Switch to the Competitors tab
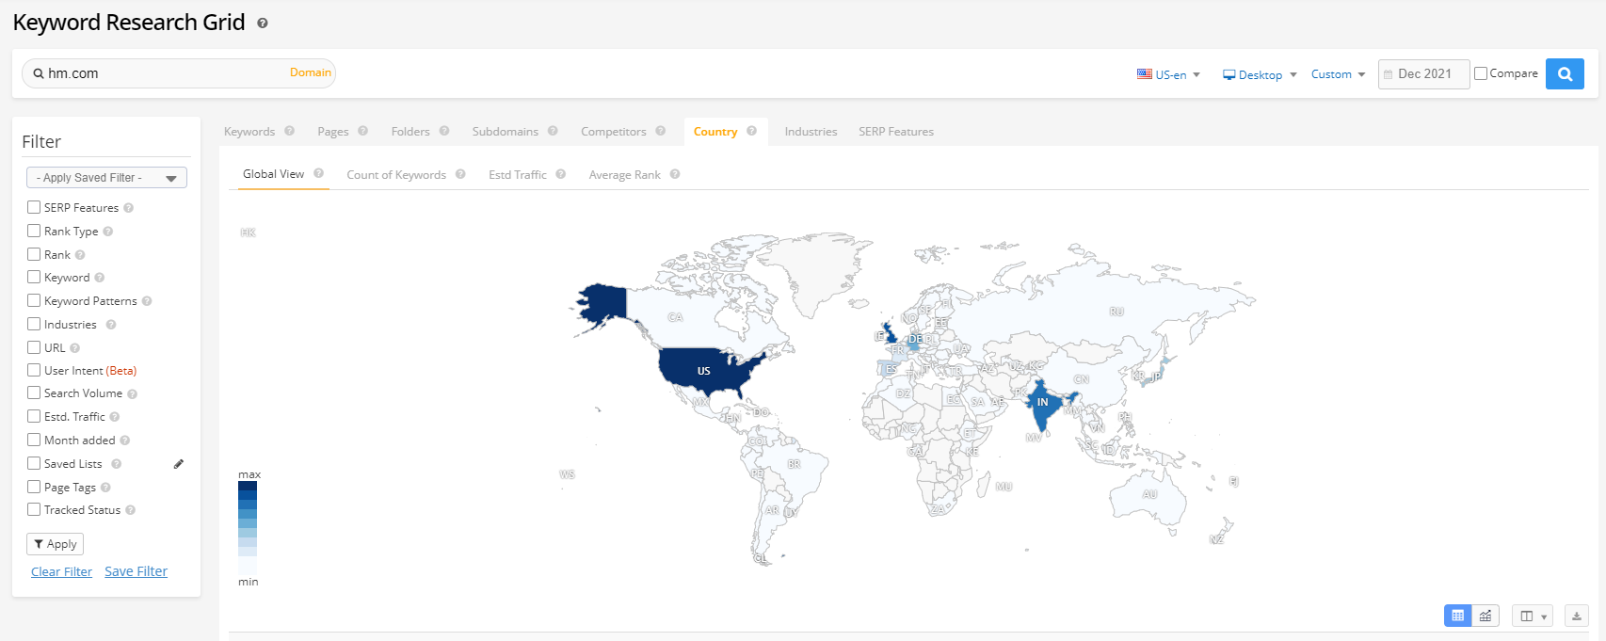This screenshot has width=1606, height=641. point(613,132)
